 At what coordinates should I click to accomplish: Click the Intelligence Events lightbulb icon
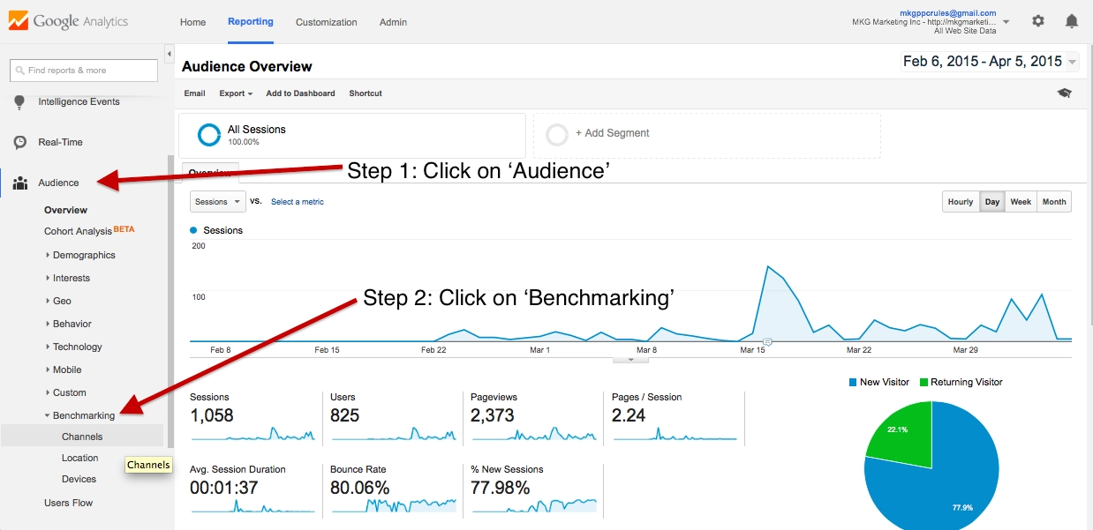[19, 102]
